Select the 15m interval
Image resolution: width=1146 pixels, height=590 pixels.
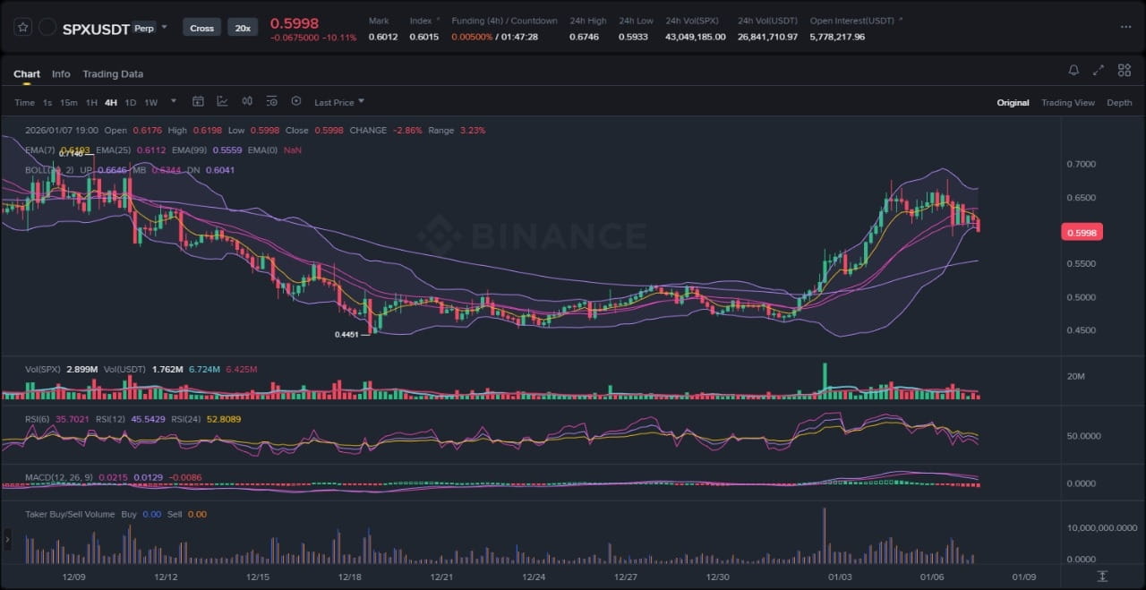69,102
